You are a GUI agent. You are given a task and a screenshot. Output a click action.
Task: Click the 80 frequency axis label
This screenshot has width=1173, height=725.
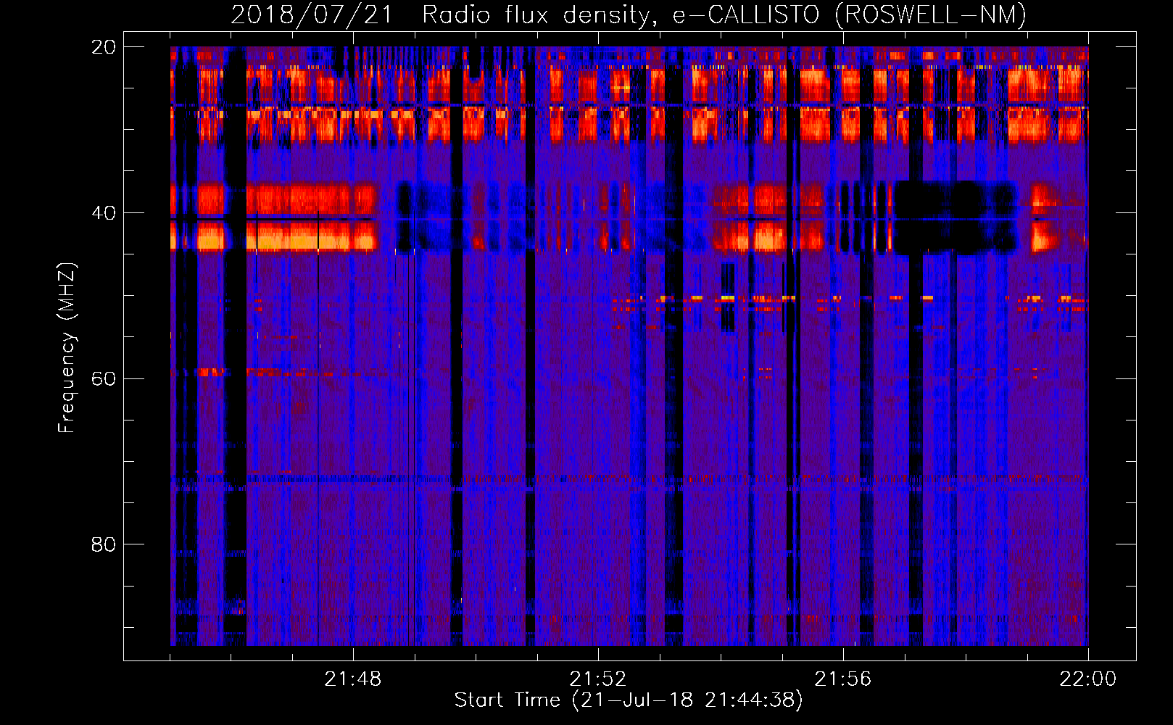coord(103,544)
